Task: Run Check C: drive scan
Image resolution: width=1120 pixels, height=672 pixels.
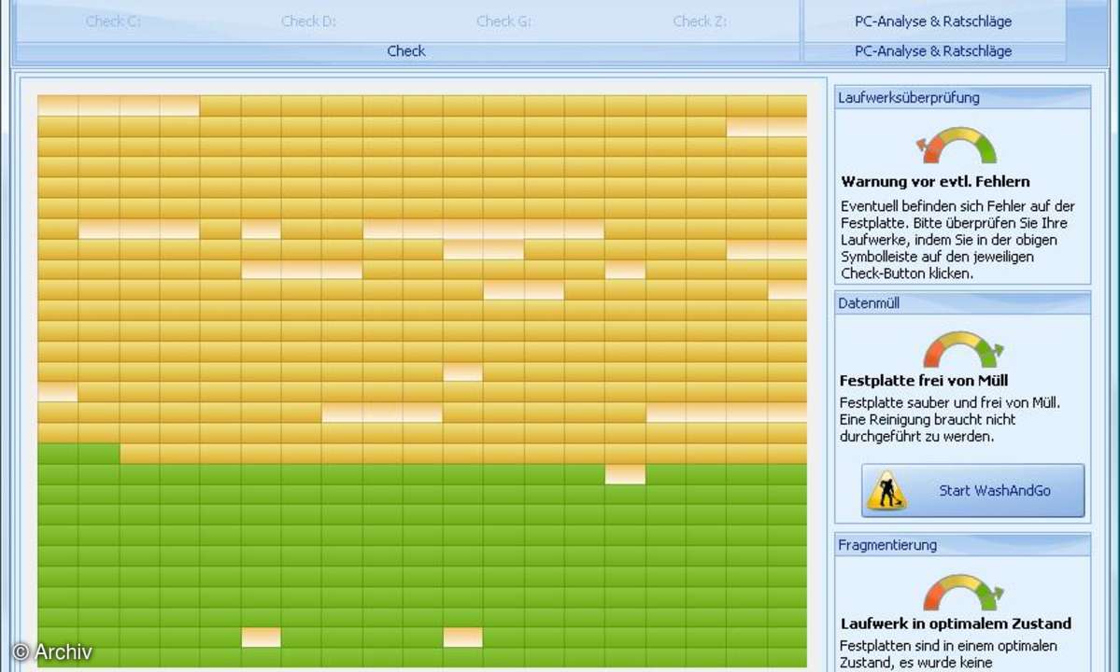Action: tap(113, 21)
